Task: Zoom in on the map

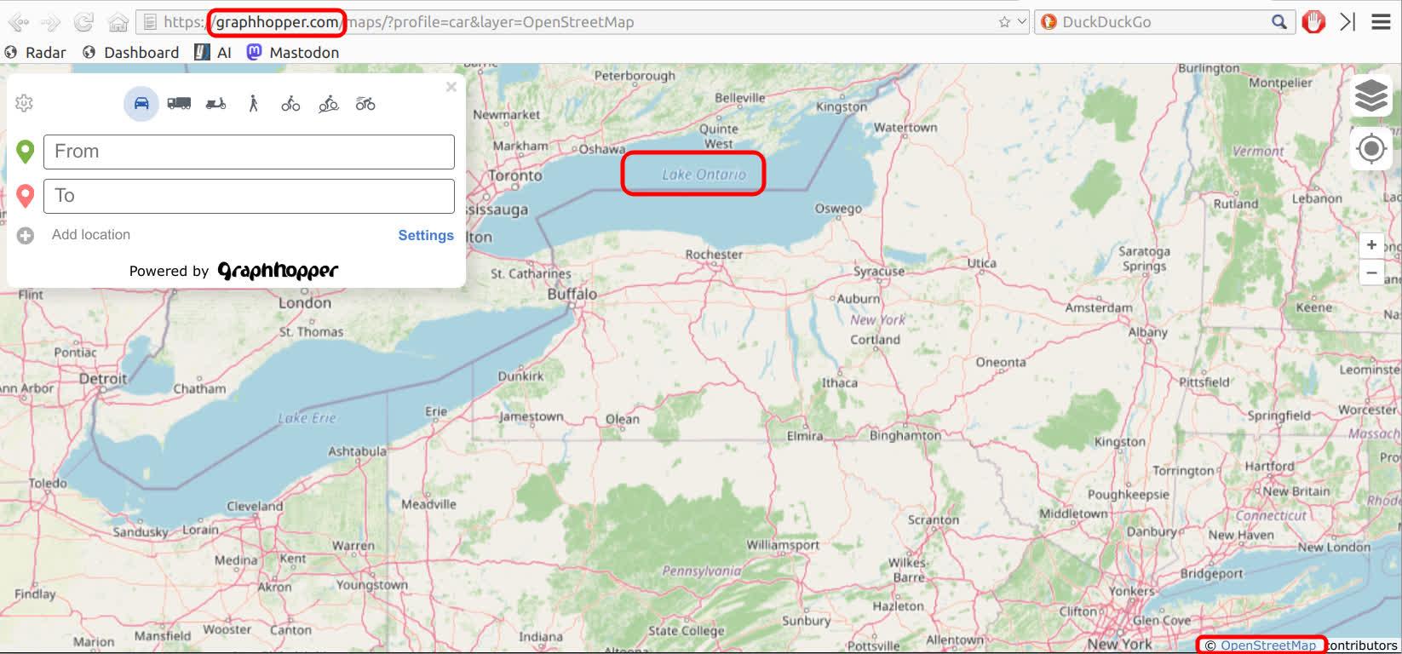Action: [x=1371, y=245]
